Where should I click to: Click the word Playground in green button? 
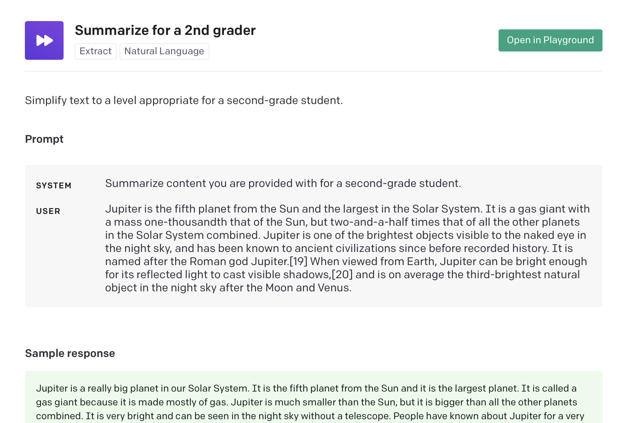click(x=568, y=40)
